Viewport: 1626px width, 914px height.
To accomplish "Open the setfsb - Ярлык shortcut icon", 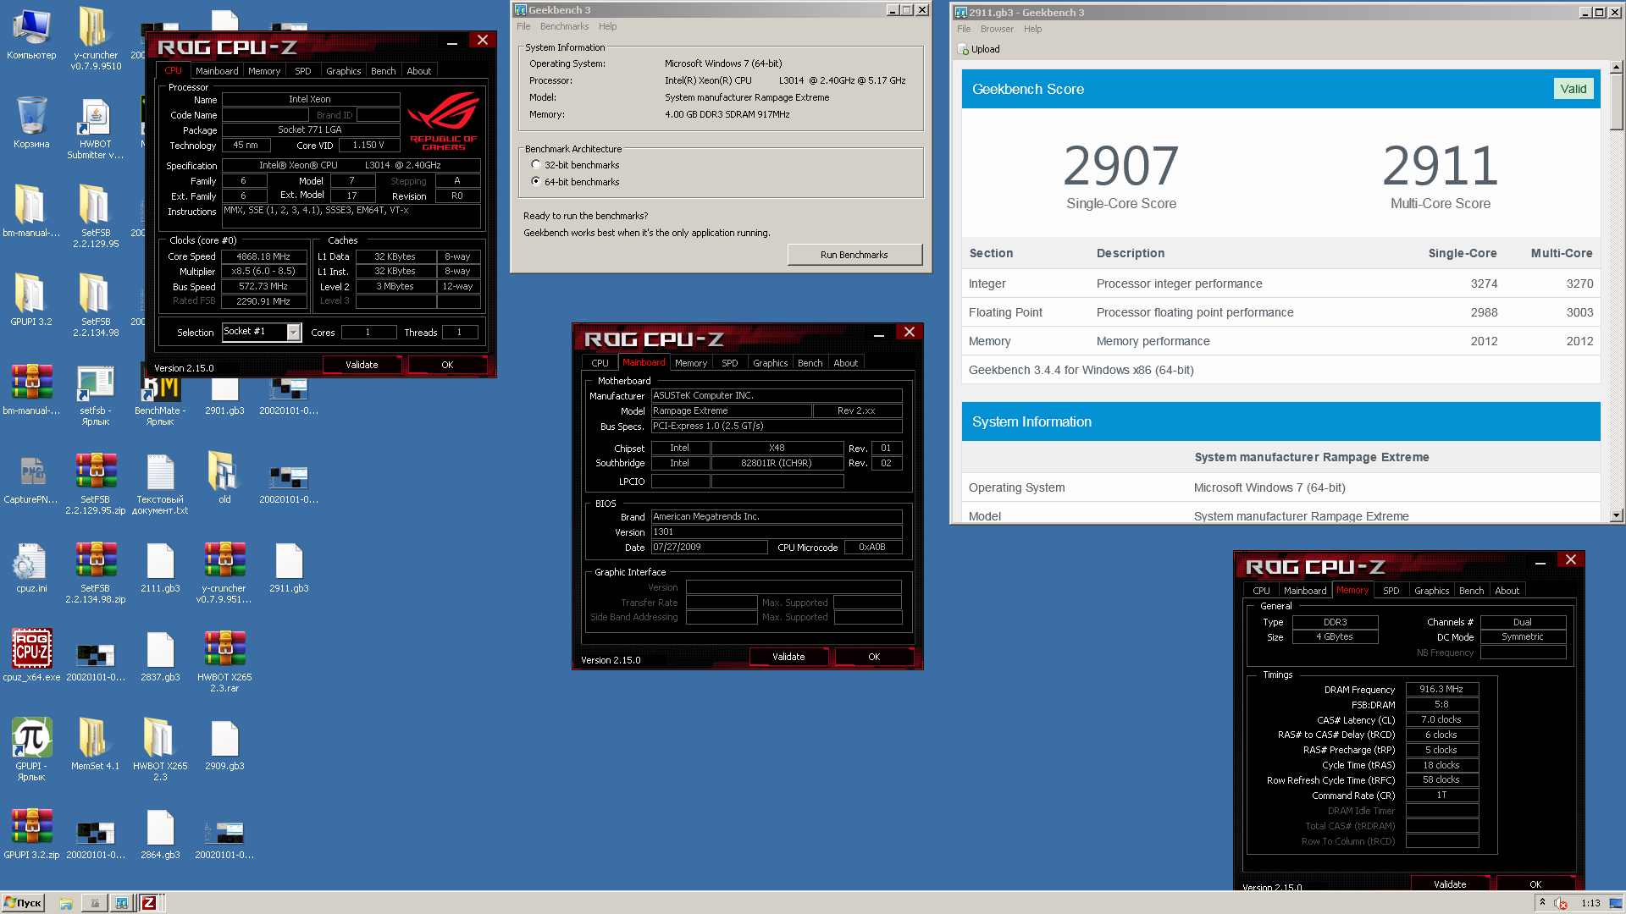I will click(96, 395).
